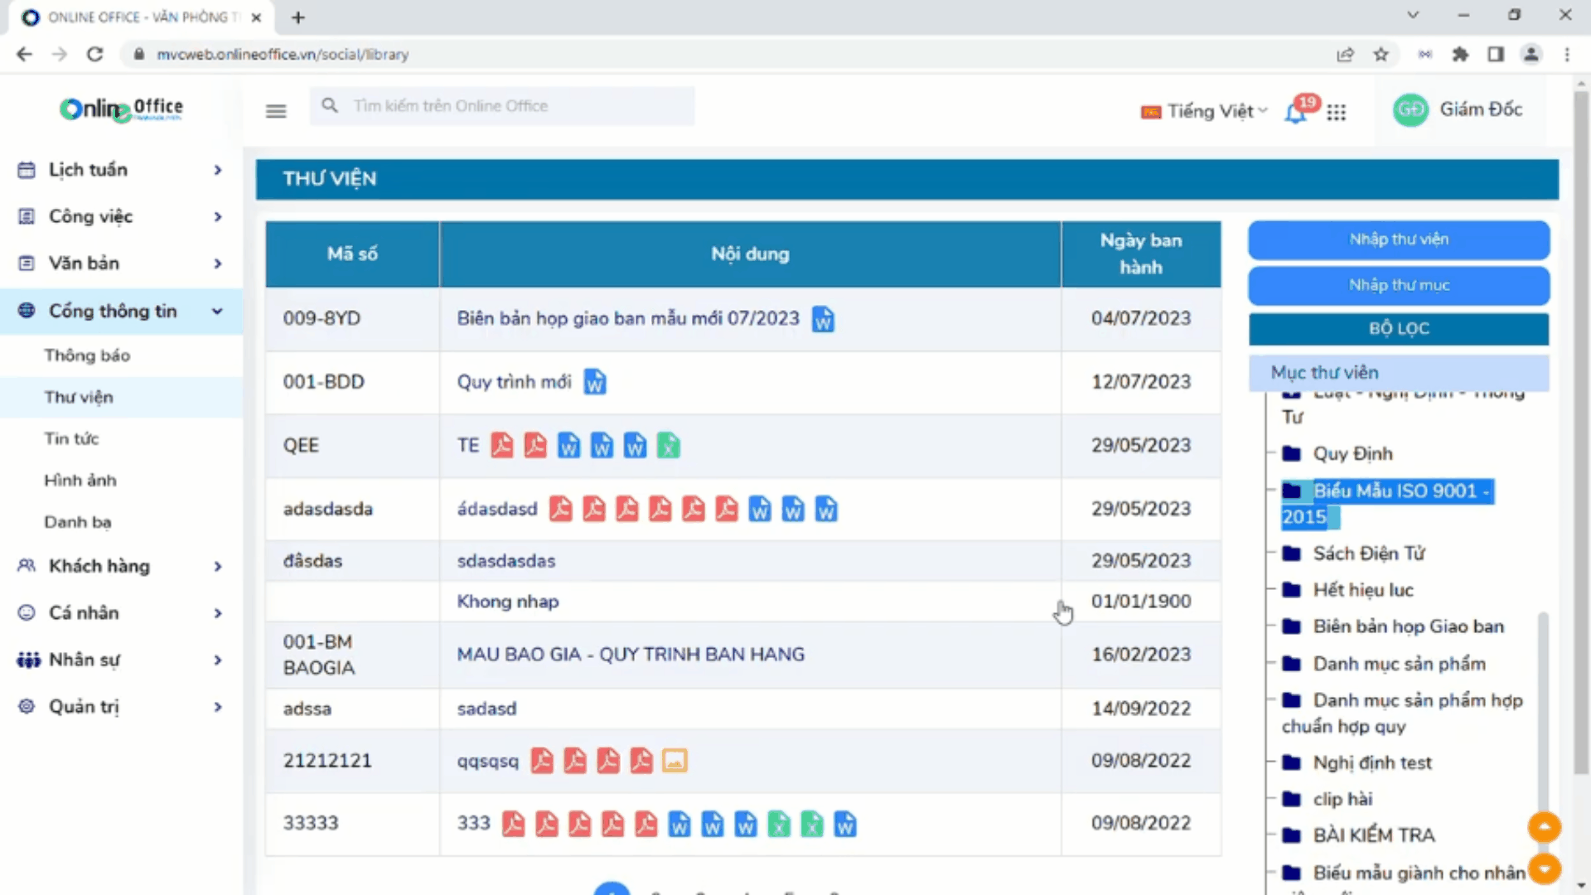This screenshot has height=895, width=1591.
Task: Open the apps grid icon
Action: [1336, 112]
